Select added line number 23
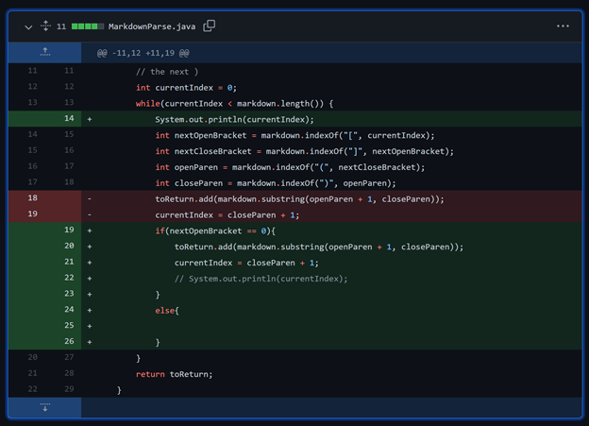The height and width of the screenshot is (426, 589). click(69, 293)
